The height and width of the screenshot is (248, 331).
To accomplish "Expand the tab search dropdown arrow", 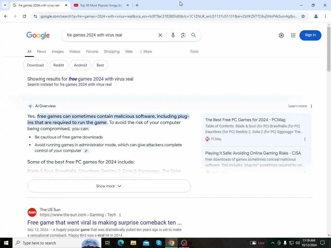I will coord(5,5).
